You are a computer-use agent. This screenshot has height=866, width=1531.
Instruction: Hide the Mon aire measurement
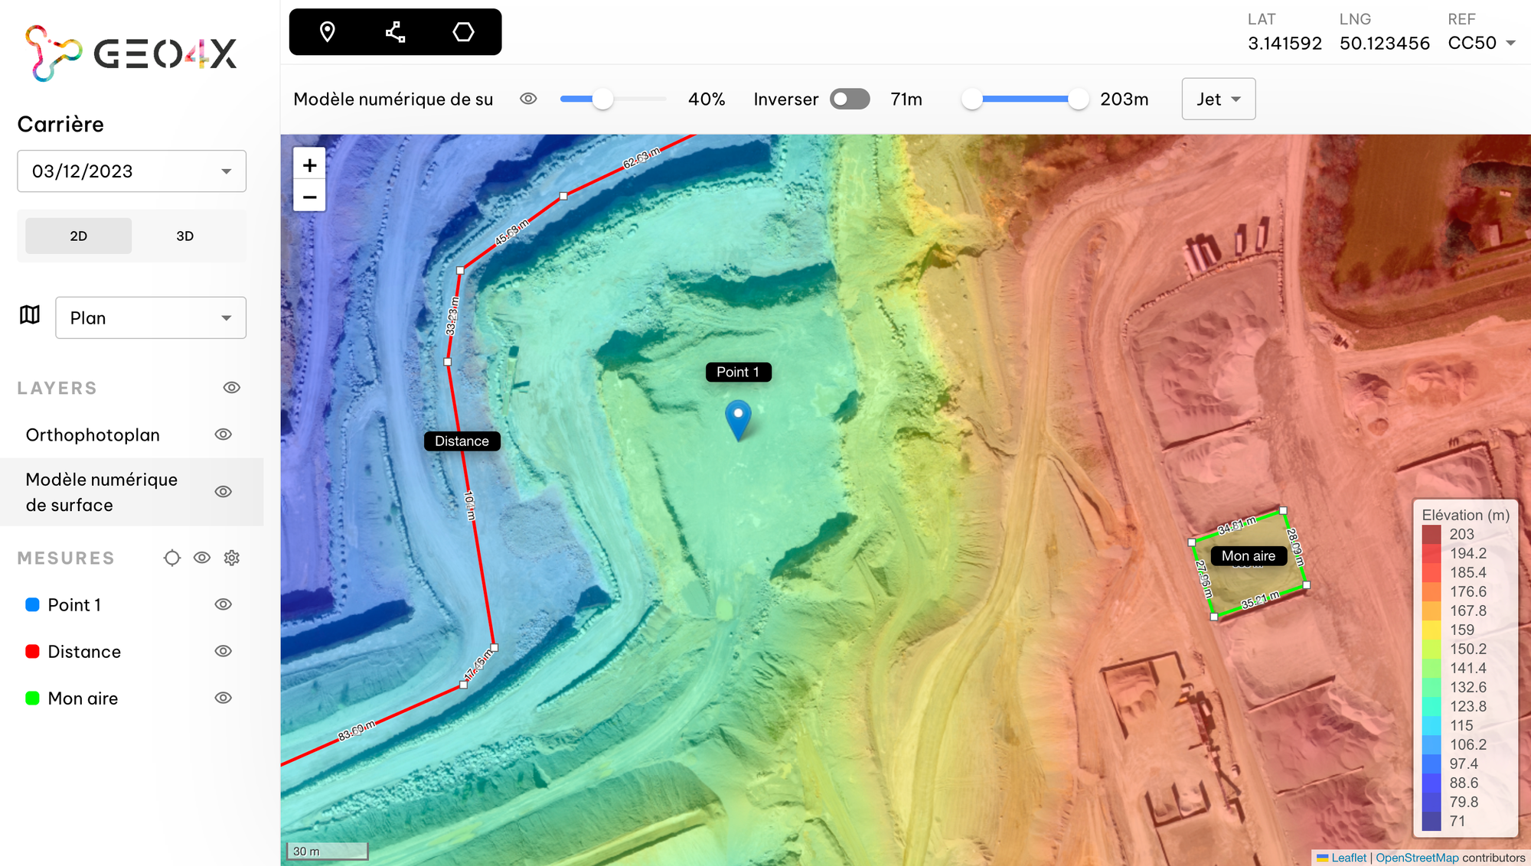223,698
